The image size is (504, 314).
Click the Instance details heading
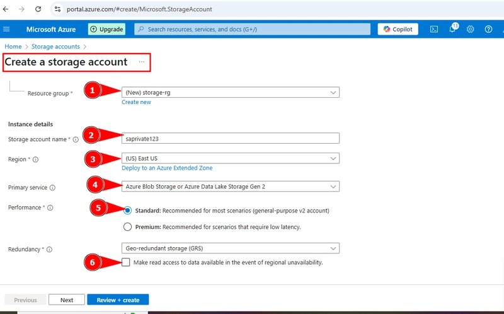pos(30,124)
